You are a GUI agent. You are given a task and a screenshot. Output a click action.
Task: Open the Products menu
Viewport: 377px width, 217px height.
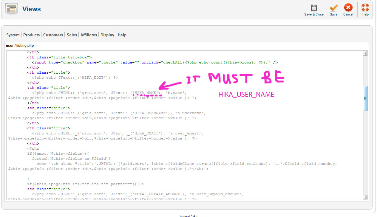[31, 35]
